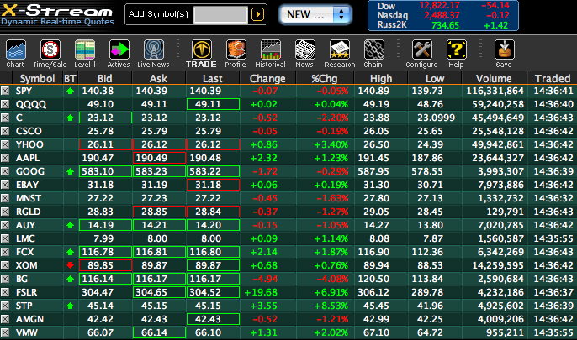
Task: Click the X box next to SPY
Action: [6, 91]
